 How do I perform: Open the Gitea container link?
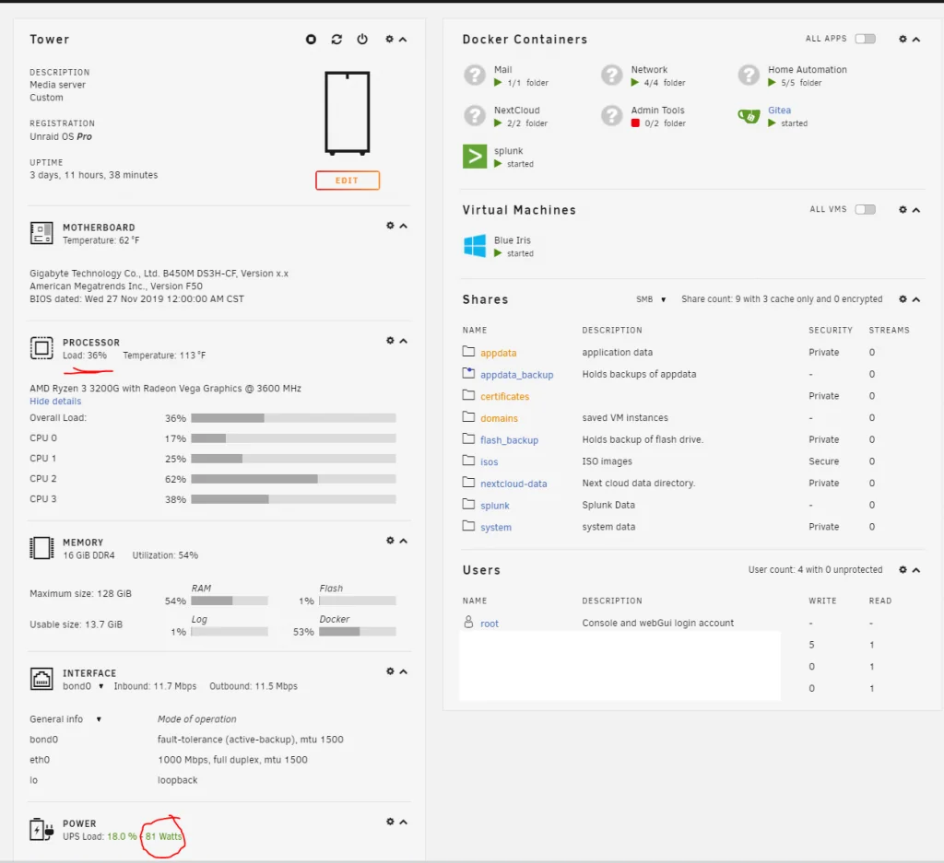(x=779, y=111)
